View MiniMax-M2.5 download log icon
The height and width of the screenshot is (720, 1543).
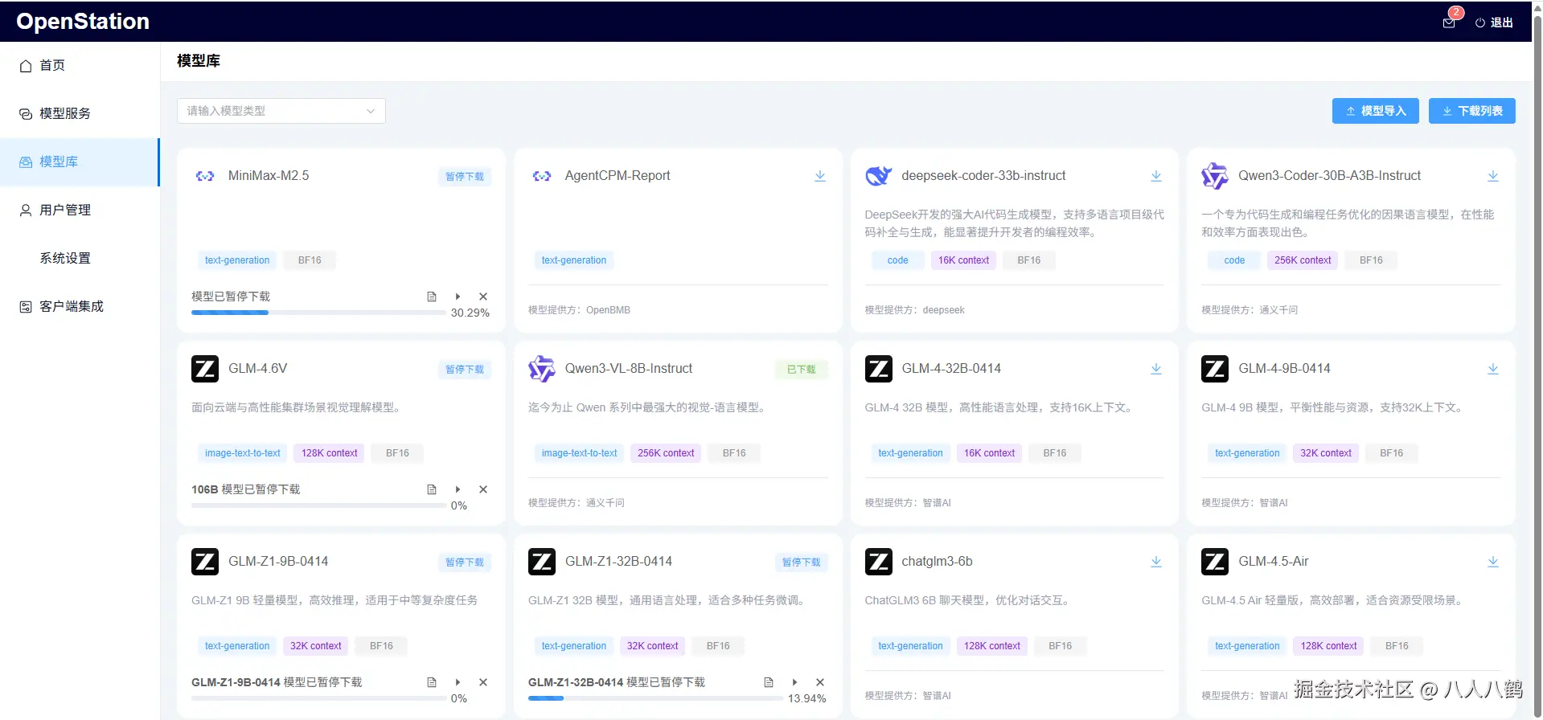(x=432, y=297)
